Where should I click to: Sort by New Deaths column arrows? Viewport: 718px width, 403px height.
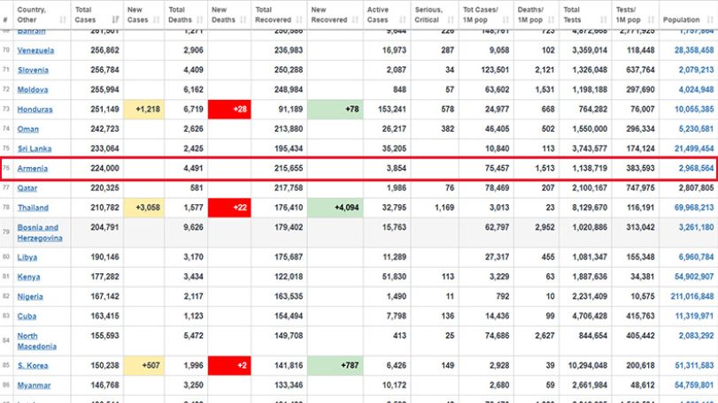tap(243, 19)
